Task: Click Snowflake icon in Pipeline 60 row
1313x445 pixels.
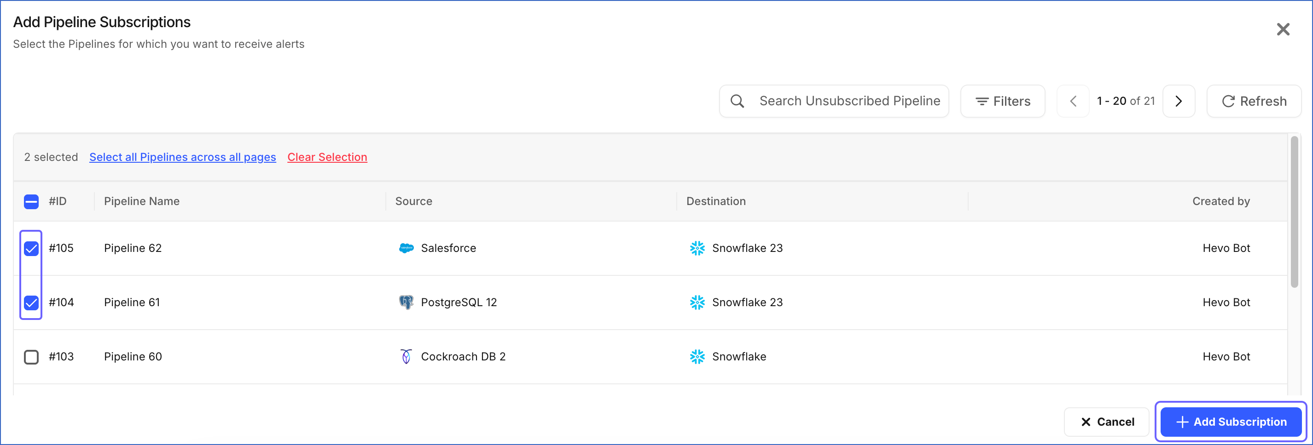Action: click(x=697, y=356)
